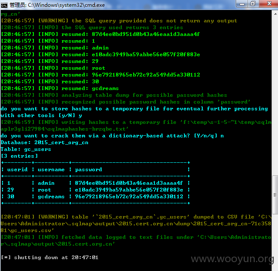The width and height of the screenshot is (278, 271).
Task: Click the 'do you want to store hashes' prompt
Action: point(134,112)
